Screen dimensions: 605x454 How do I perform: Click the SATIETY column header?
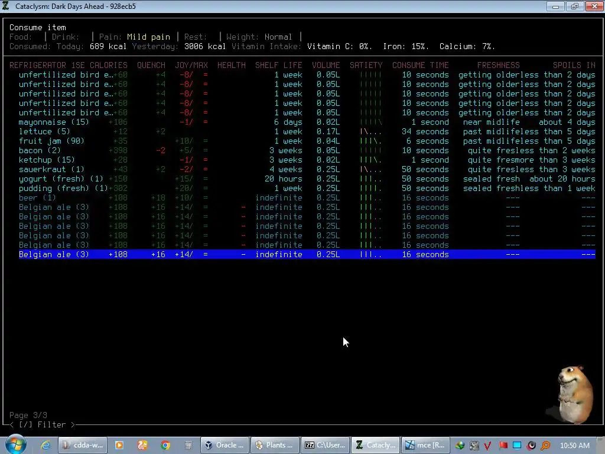point(366,65)
